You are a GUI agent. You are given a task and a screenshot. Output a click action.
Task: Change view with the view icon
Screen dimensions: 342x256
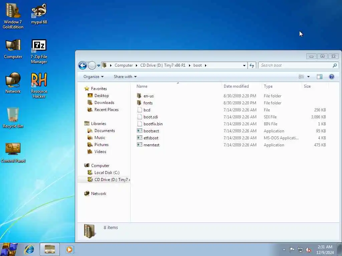point(301,77)
